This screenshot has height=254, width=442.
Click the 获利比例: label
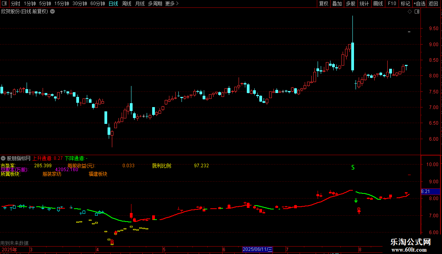click(162, 166)
